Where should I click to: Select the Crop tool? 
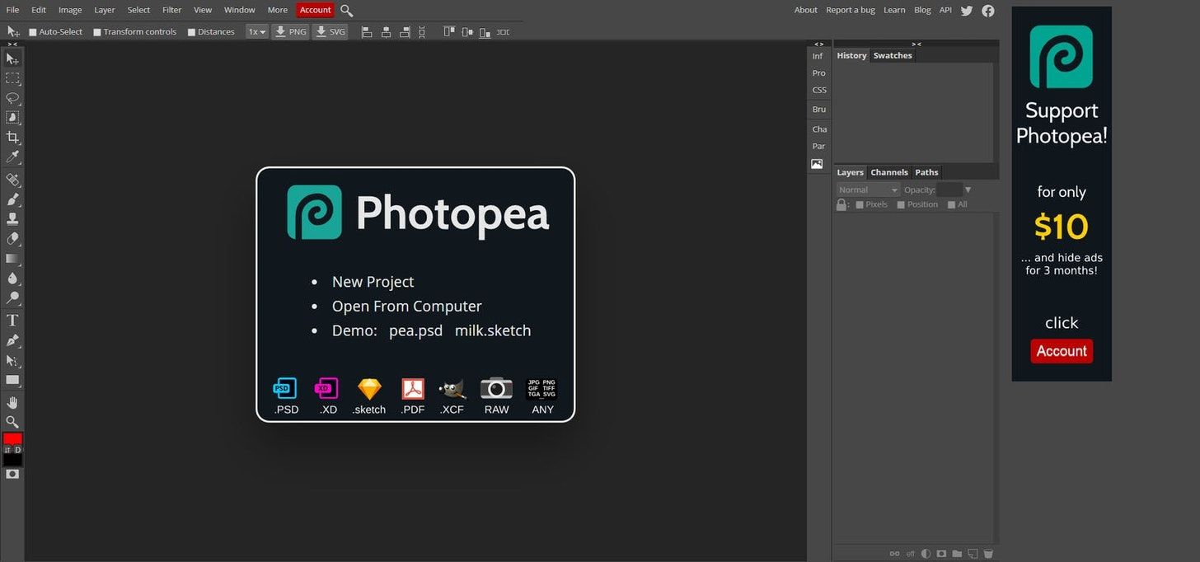pyautogui.click(x=12, y=138)
